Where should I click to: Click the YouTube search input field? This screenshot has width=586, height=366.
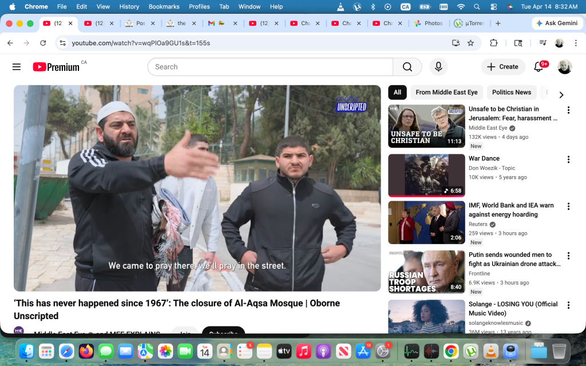pyautogui.click(x=270, y=67)
